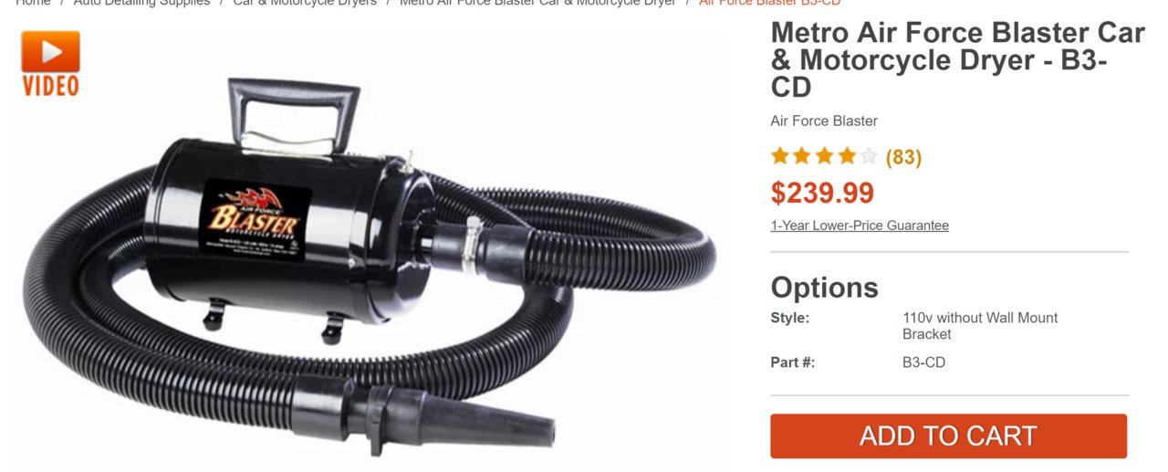Open the Car & Motorcycle Dryers breadcrumb
Viewport: 1168px width, 472px height.
click(x=305, y=4)
